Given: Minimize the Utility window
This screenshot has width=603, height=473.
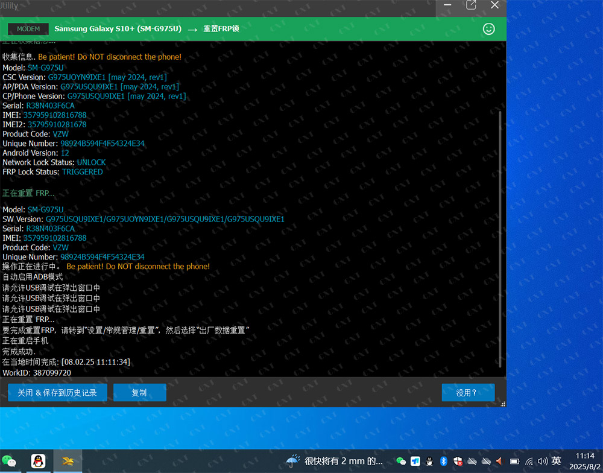Looking at the screenshot, I should tap(447, 5).
